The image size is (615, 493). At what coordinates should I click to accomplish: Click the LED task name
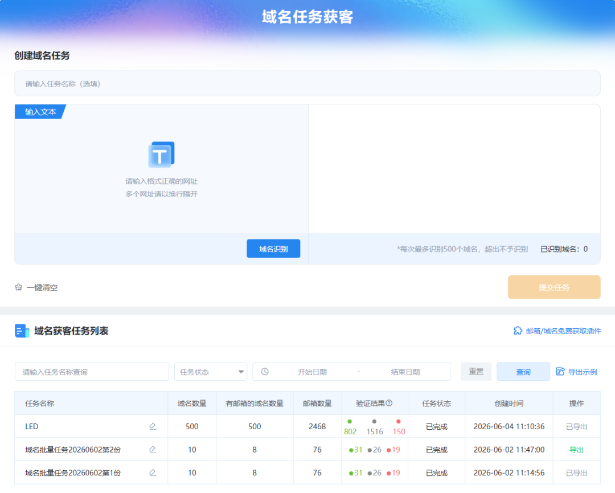[32, 426]
